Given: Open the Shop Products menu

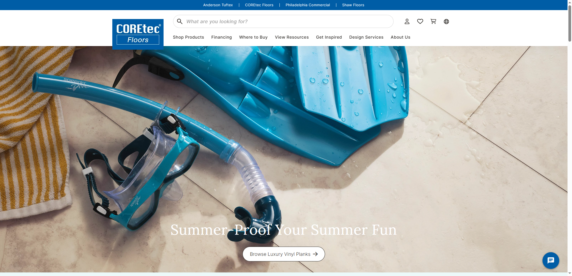Looking at the screenshot, I should 188,37.
